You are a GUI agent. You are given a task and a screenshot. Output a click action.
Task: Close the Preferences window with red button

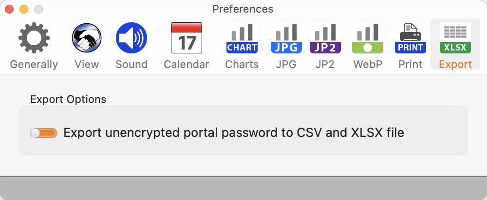click(9, 9)
